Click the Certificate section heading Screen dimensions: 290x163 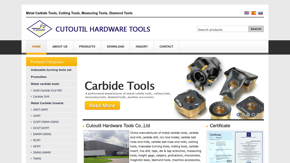[x=220, y=126]
